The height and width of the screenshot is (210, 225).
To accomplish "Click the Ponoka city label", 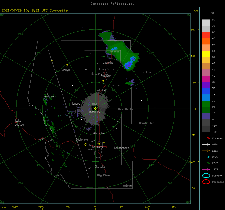I will click(114, 51).
